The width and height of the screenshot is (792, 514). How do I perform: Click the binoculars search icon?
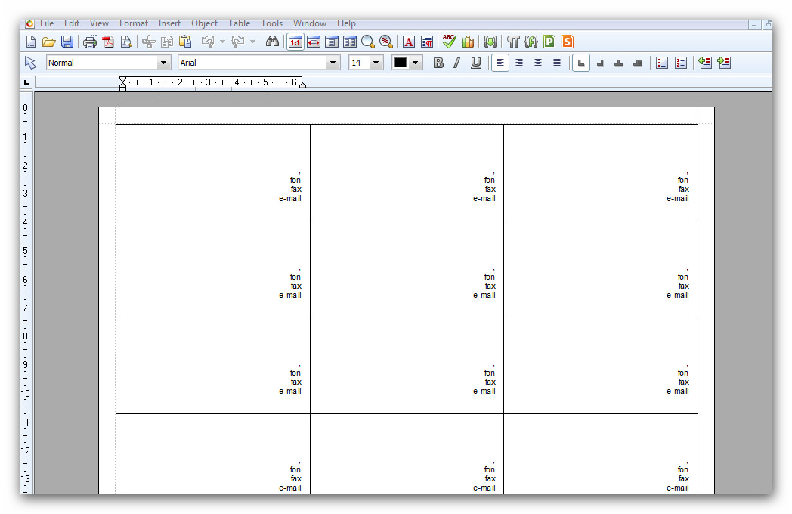tap(272, 42)
